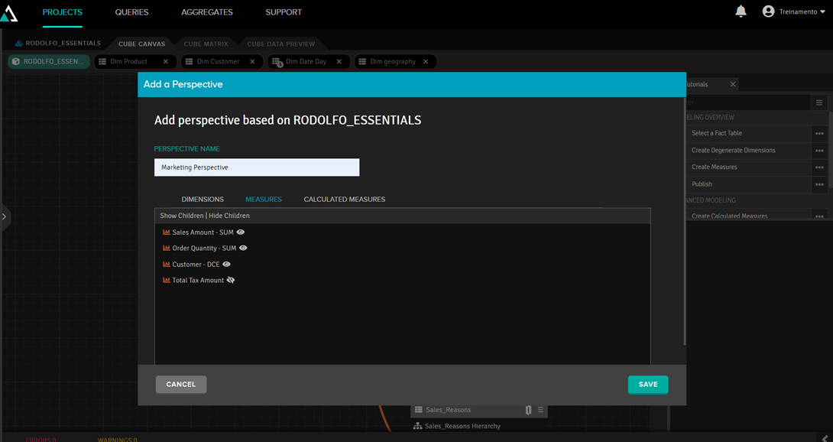Click the Sales_Reasons menu icon
This screenshot has width=833, height=442.
(540, 410)
